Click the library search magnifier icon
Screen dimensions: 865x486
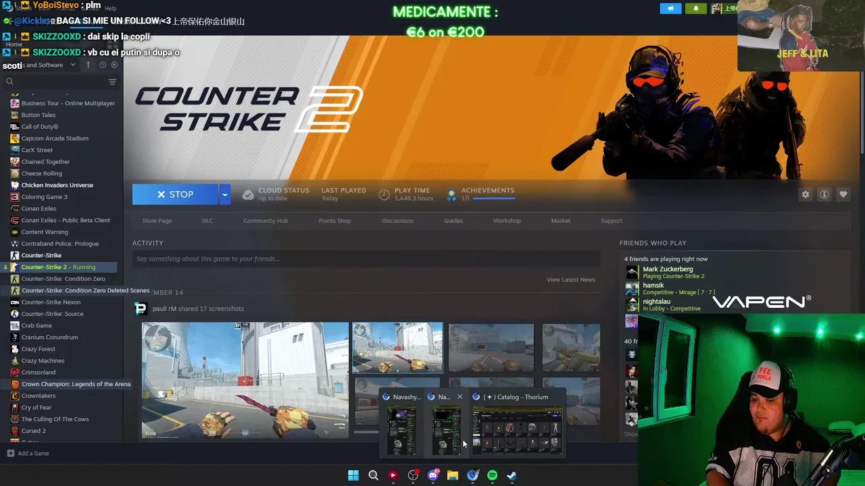[x=9, y=82]
